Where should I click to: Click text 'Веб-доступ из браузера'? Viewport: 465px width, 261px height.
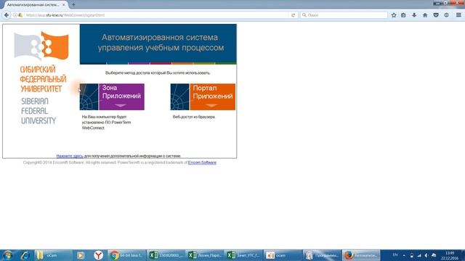pyautogui.click(x=194, y=117)
